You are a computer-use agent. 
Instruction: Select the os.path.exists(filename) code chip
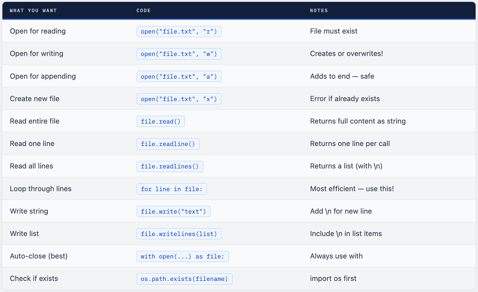click(184, 279)
